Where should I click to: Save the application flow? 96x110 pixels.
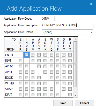coord(63,103)
